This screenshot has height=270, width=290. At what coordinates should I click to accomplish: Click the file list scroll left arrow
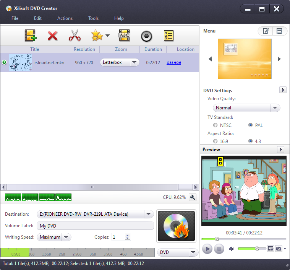4,187
